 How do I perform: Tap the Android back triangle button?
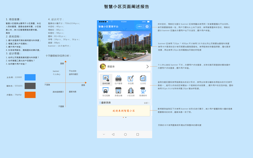113,134
